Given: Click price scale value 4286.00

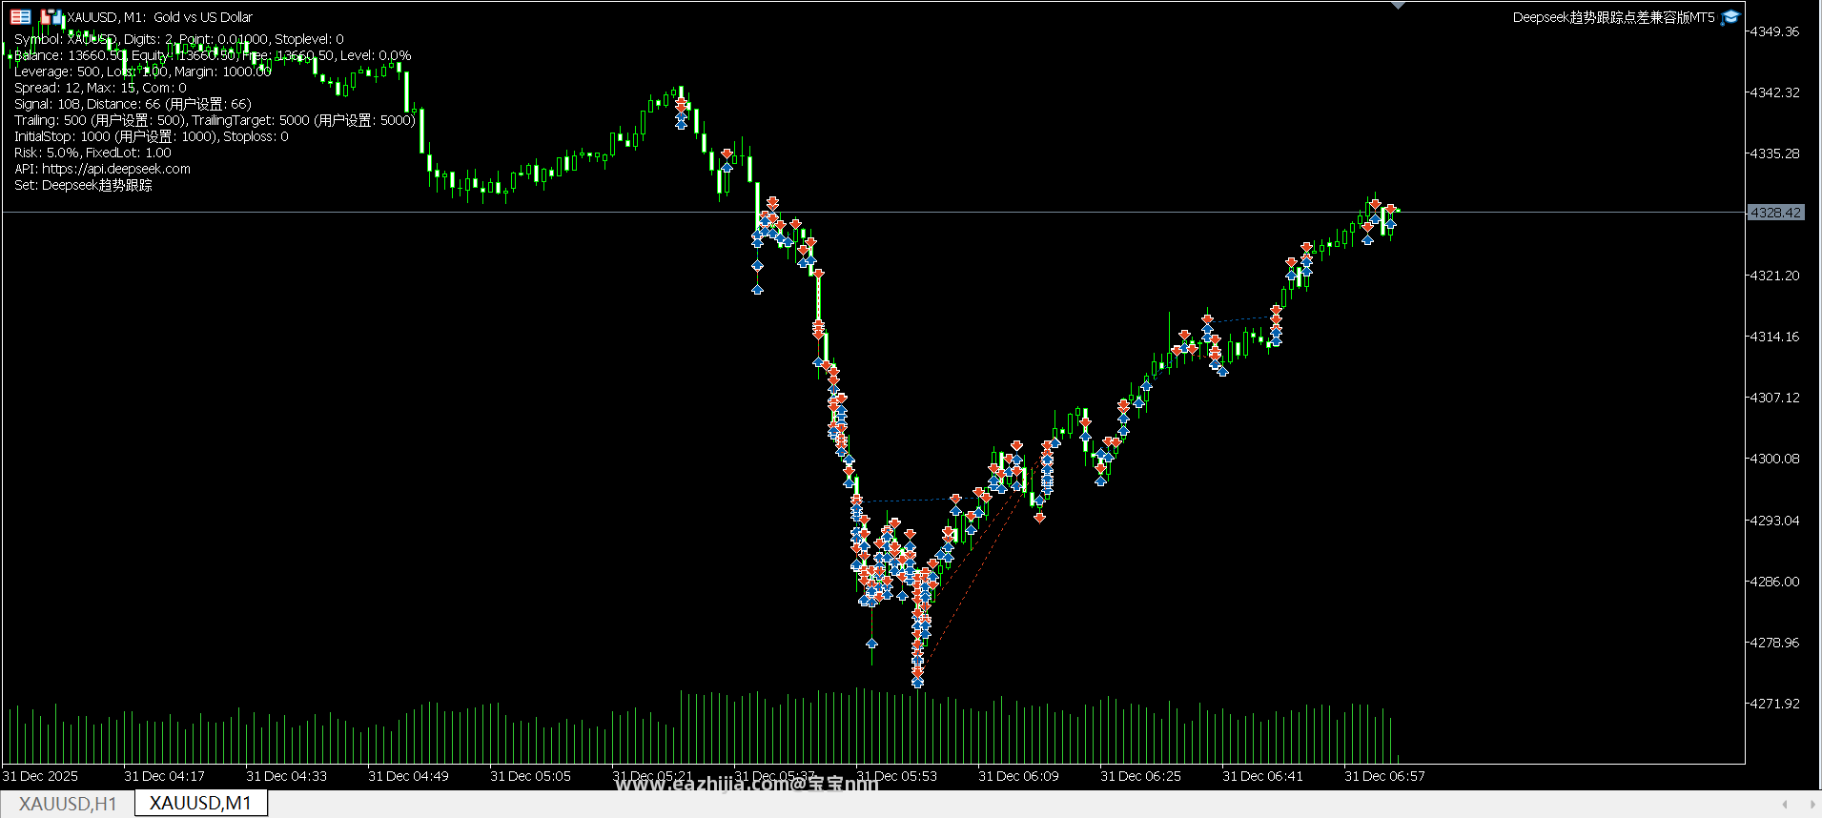Looking at the screenshot, I should point(1774,582).
